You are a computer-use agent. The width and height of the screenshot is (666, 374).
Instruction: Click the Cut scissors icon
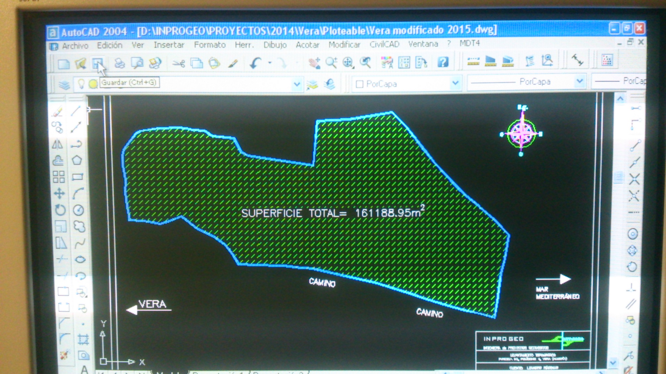point(179,63)
